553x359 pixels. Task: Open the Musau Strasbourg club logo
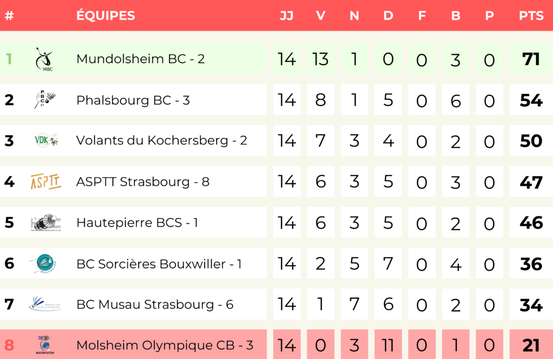click(x=45, y=303)
